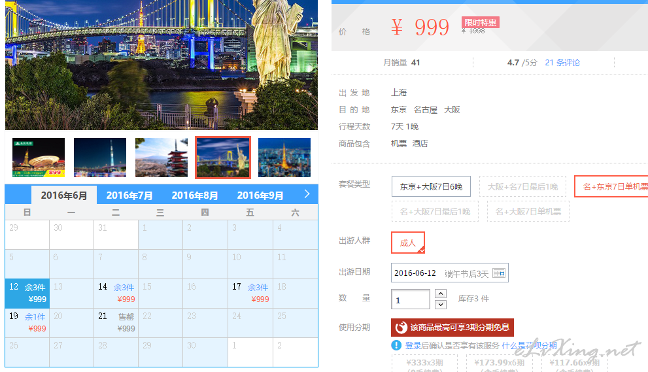Decrease quantity with the down stepper
Screen dimensions: 648x372
pyautogui.click(x=441, y=305)
